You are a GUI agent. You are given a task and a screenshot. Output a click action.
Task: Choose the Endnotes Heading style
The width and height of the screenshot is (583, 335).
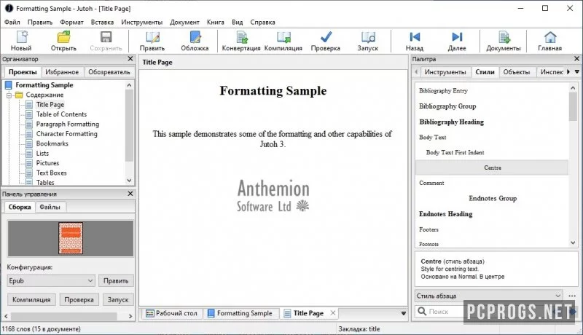click(x=445, y=214)
